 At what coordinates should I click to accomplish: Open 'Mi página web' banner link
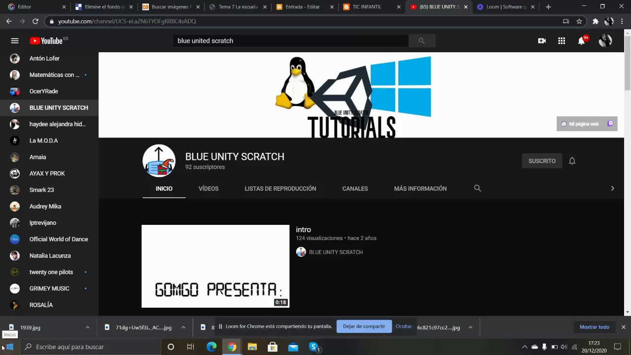(x=580, y=124)
